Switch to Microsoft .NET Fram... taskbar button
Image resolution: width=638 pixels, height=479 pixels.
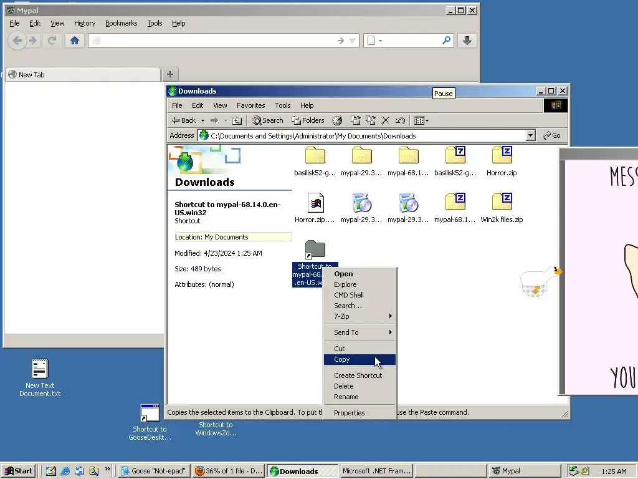click(x=377, y=471)
